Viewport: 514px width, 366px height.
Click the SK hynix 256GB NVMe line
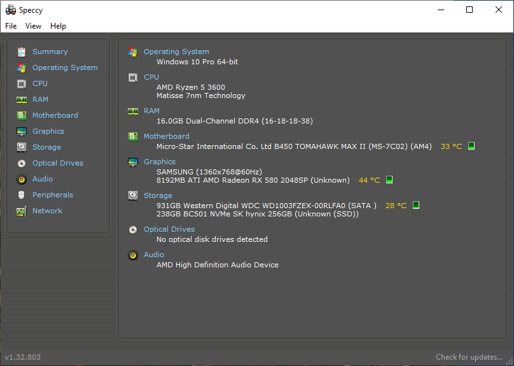tap(258, 214)
